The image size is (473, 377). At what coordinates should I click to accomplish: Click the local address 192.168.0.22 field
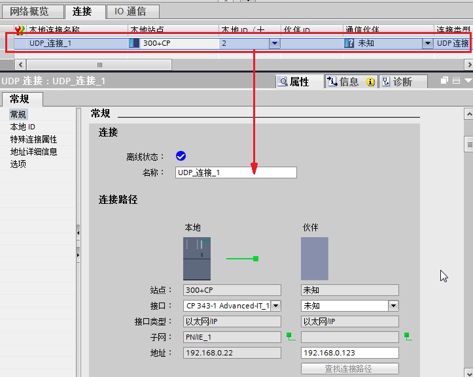tap(232, 353)
